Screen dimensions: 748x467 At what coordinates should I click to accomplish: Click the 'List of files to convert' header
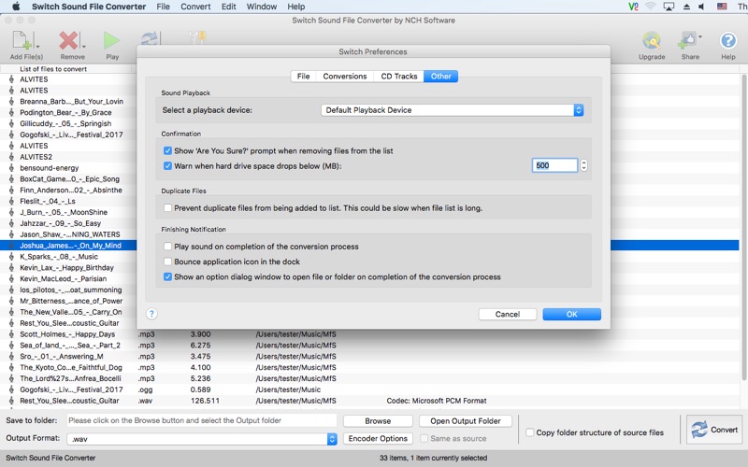[53, 68]
